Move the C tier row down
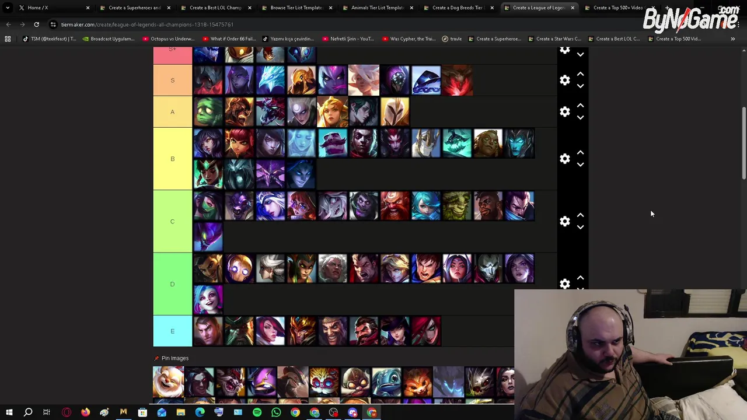Screen dimensions: 747x420 [580, 227]
